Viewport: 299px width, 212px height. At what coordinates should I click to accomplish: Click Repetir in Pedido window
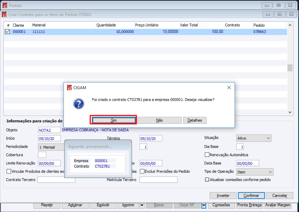[47, 205]
